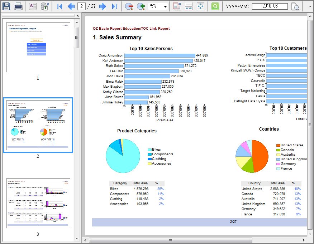Go to the previous page
The width and height of the screenshot is (314, 244).
(71, 6)
